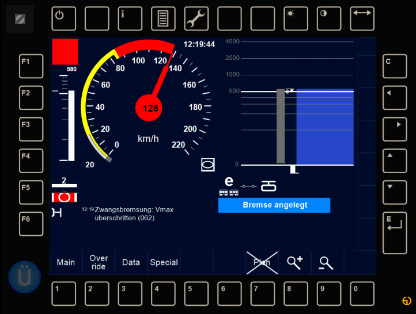Click the km/h unit label
This screenshot has height=314, width=416.
(148, 139)
